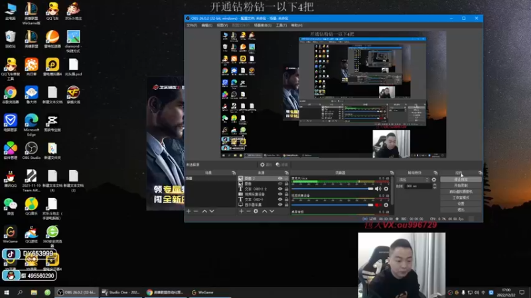Hide the 文本 (GDI+) source
The image size is (531, 298).
pos(280,199)
